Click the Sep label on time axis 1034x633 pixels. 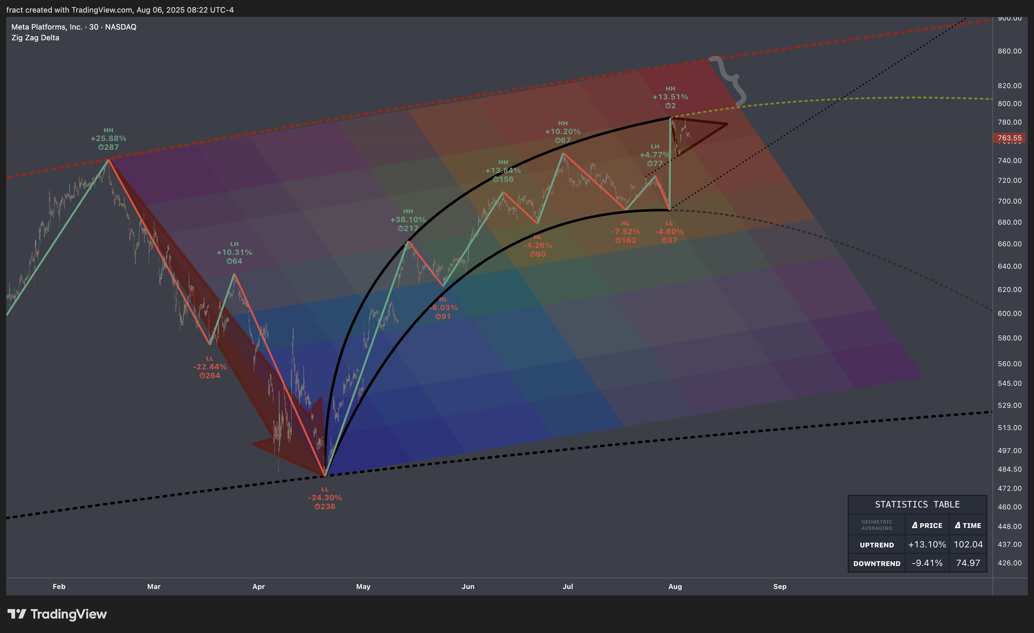click(x=780, y=586)
